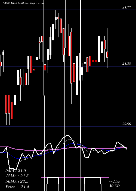Screen dimensions: 136x191
Task: Select the 21.38 price level label
Action: (127, 64)
